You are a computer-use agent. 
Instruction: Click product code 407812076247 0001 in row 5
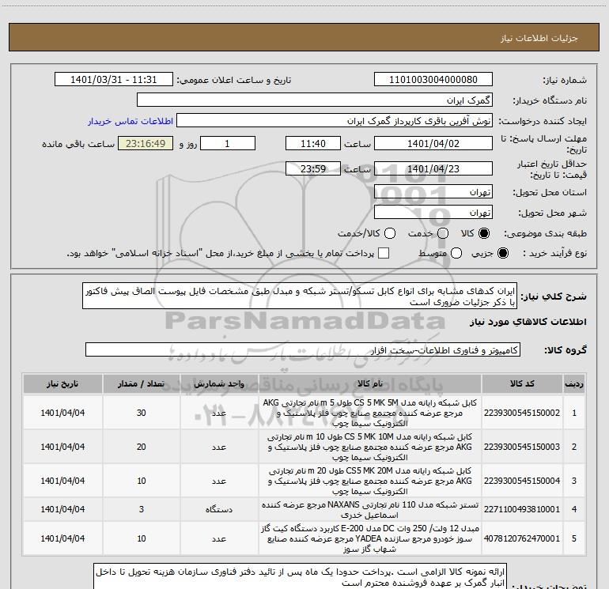(522, 538)
